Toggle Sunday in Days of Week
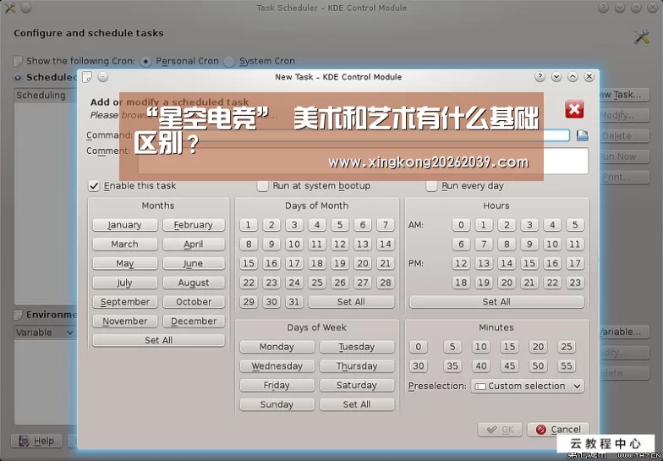Viewport: 663px width, 461px height. pyautogui.click(x=277, y=404)
